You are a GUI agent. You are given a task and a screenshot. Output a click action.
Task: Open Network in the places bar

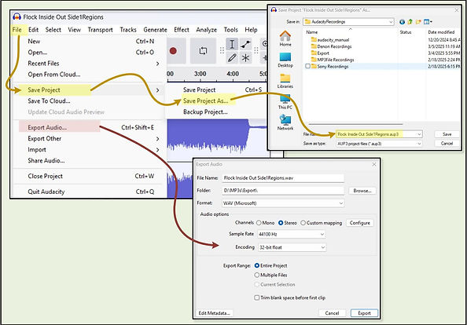[x=285, y=122]
